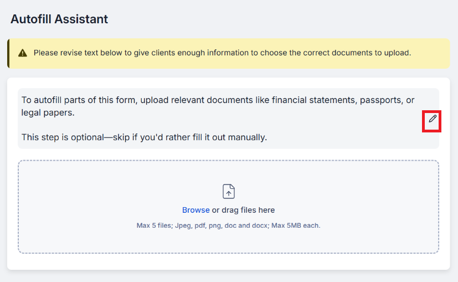Click the word 'Assistant' in the title
The image size is (458, 282).
[81, 19]
